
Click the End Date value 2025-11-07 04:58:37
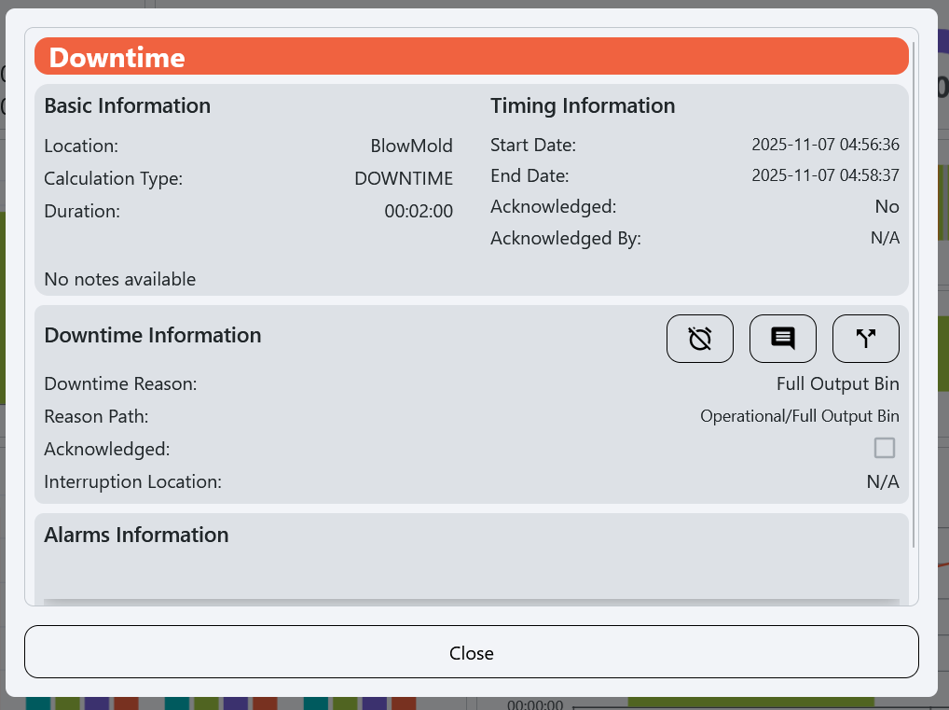click(825, 175)
